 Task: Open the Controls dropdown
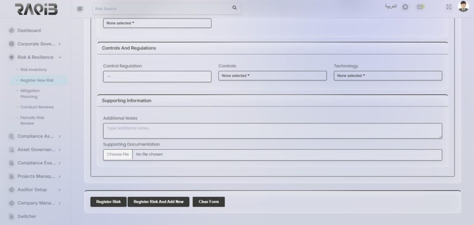pyautogui.click(x=272, y=76)
